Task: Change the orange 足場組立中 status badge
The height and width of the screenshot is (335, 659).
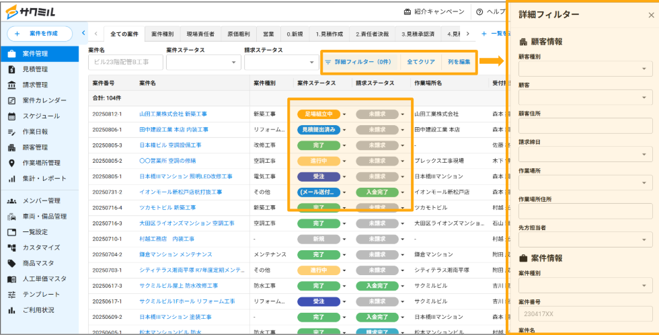Action: [319, 114]
